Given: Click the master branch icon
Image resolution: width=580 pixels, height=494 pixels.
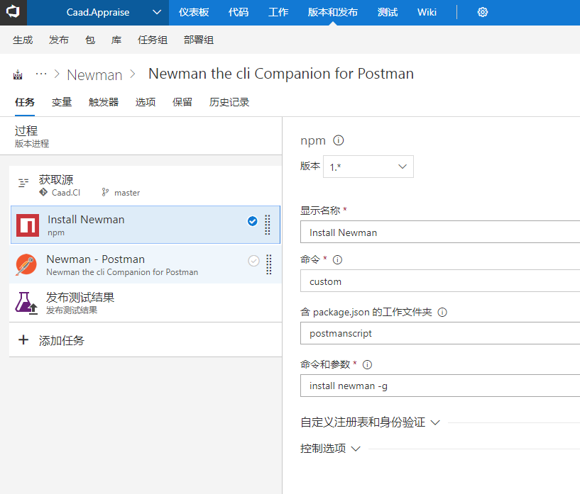Looking at the screenshot, I should (105, 192).
